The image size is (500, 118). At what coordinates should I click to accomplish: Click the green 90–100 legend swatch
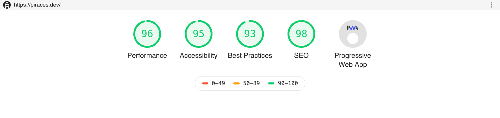point(271,83)
